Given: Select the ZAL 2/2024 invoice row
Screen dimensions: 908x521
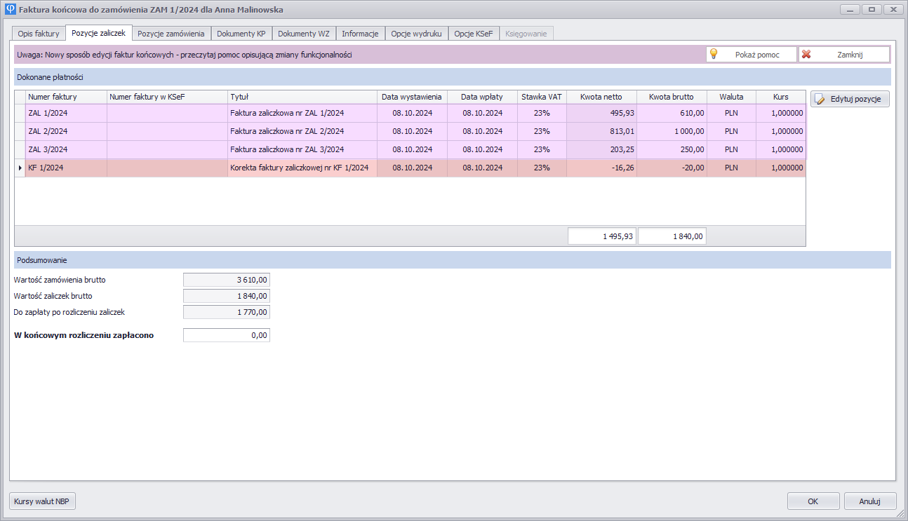Looking at the screenshot, I should pos(66,131).
